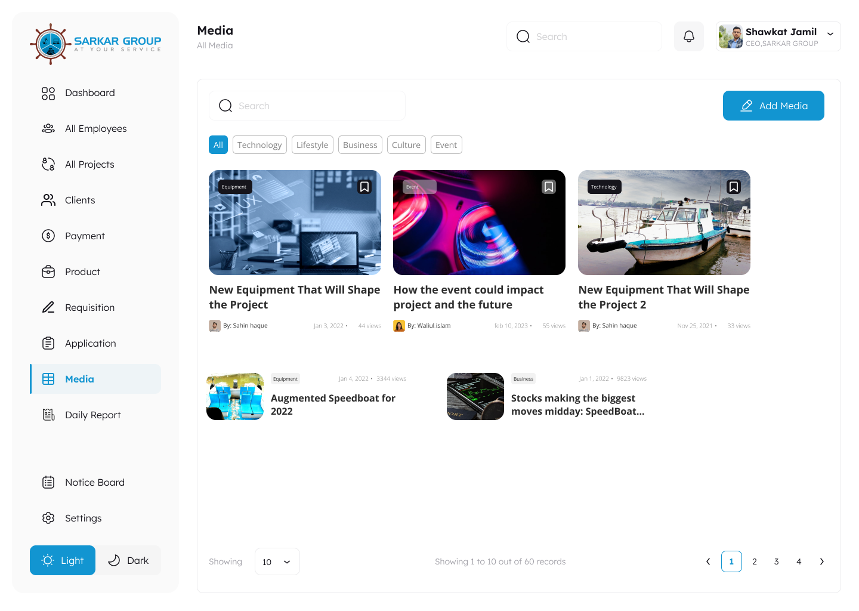
Task: Select page 1 in pagination
Action: click(731, 561)
